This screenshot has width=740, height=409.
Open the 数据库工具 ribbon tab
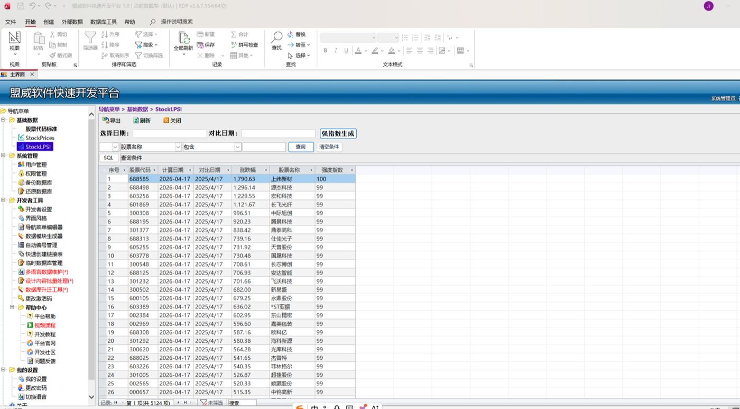tap(104, 22)
